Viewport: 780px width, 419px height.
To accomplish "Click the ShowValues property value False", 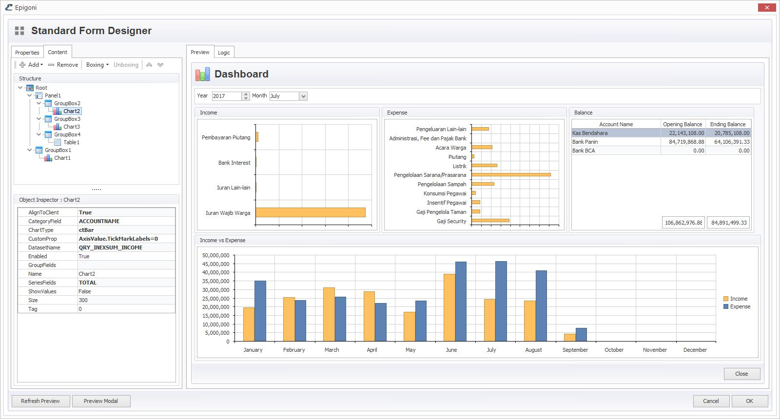I will pos(126,291).
